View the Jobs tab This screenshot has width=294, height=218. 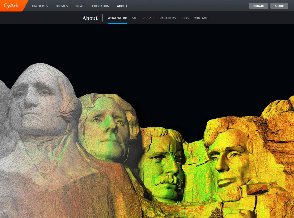point(185,18)
